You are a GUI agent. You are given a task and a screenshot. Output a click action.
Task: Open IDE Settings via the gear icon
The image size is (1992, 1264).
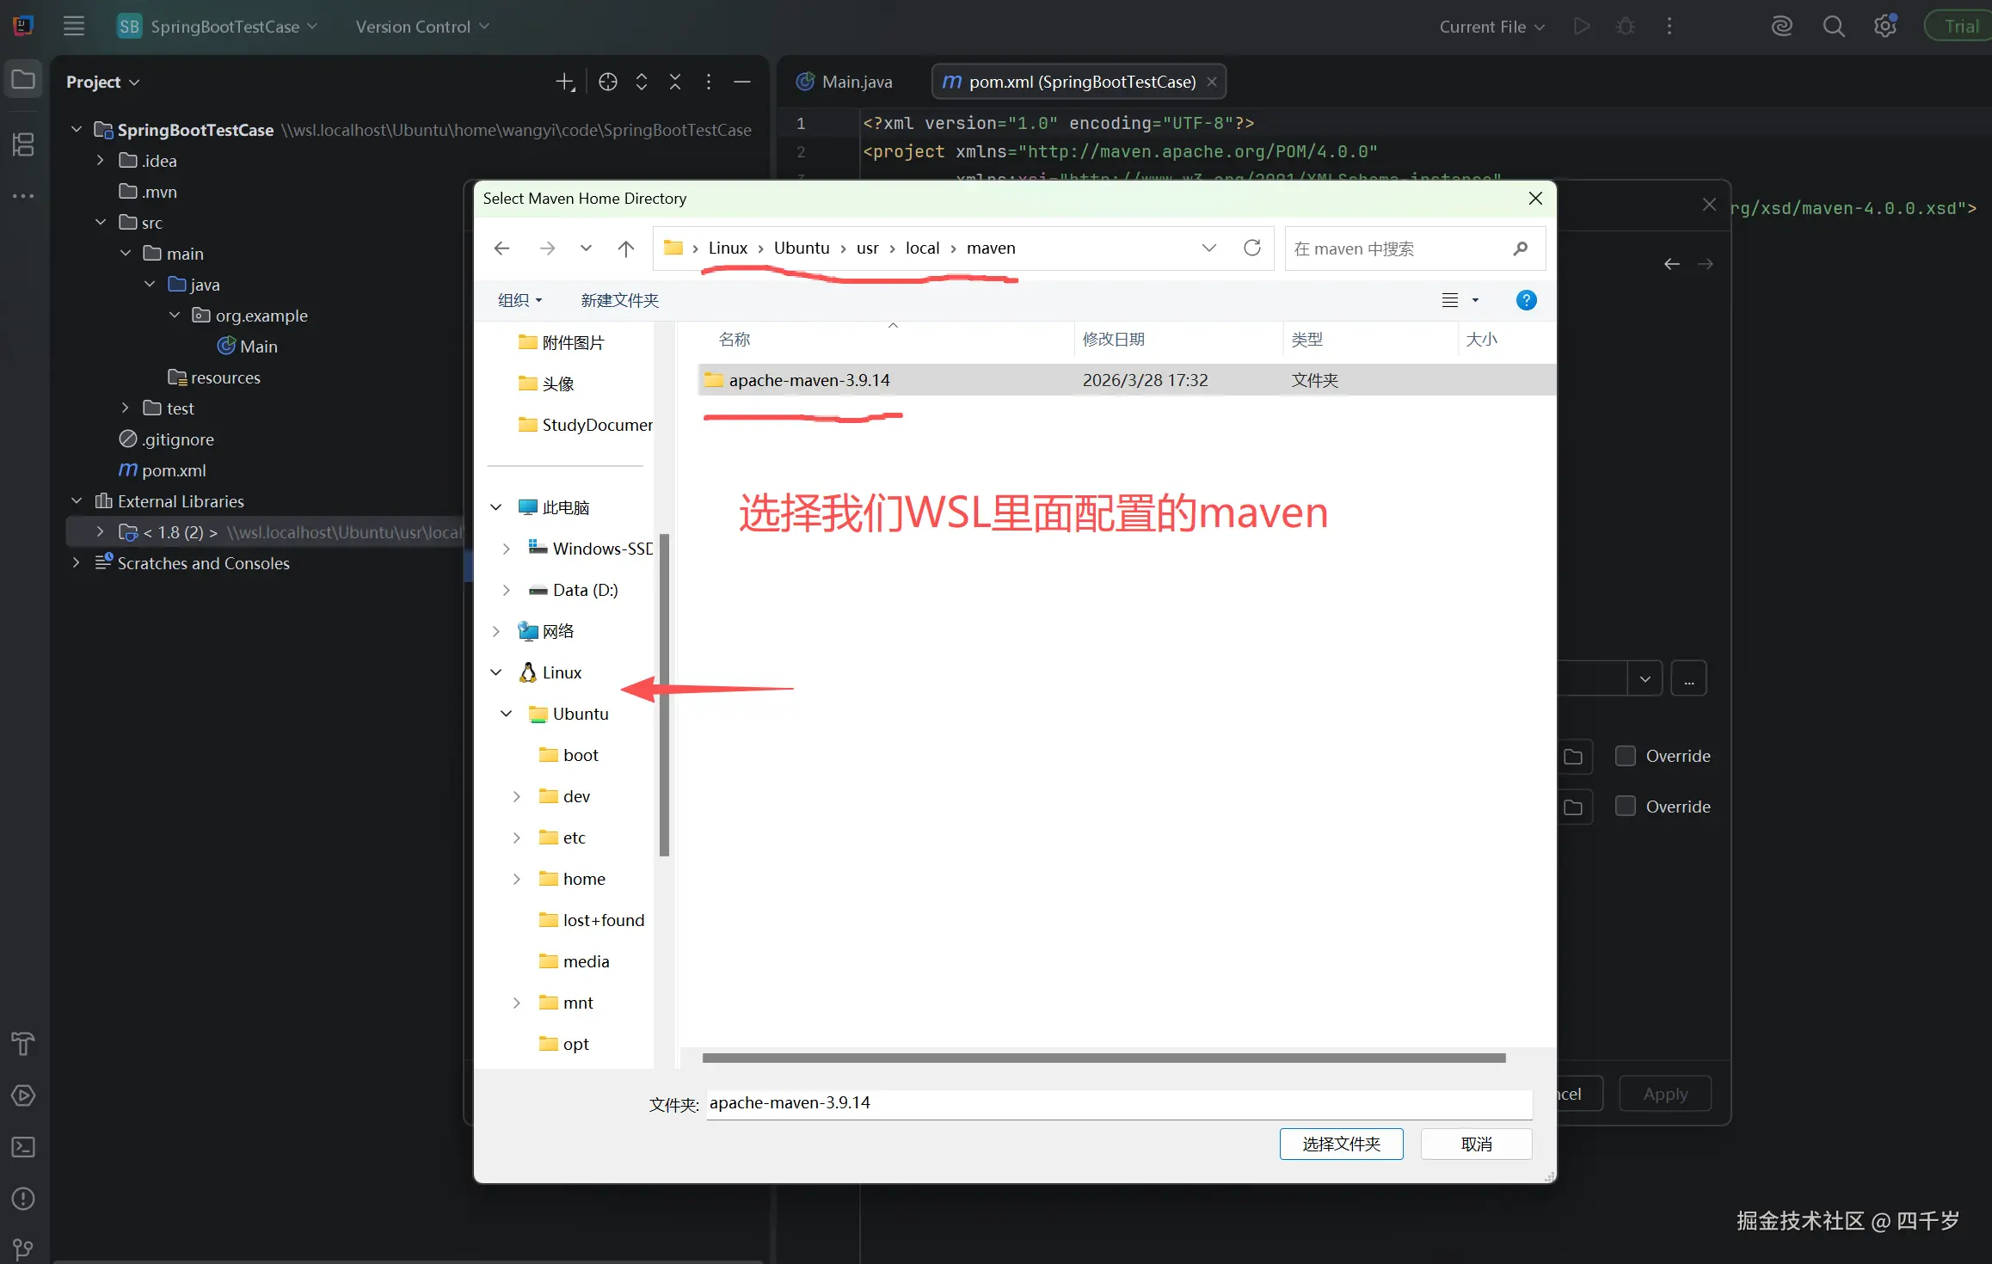click(x=1885, y=26)
